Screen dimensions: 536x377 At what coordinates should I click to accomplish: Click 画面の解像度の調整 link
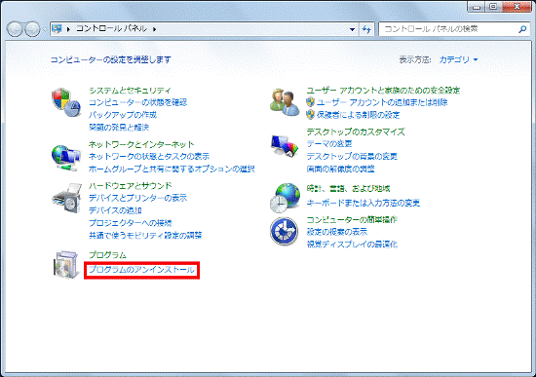coord(340,169)
